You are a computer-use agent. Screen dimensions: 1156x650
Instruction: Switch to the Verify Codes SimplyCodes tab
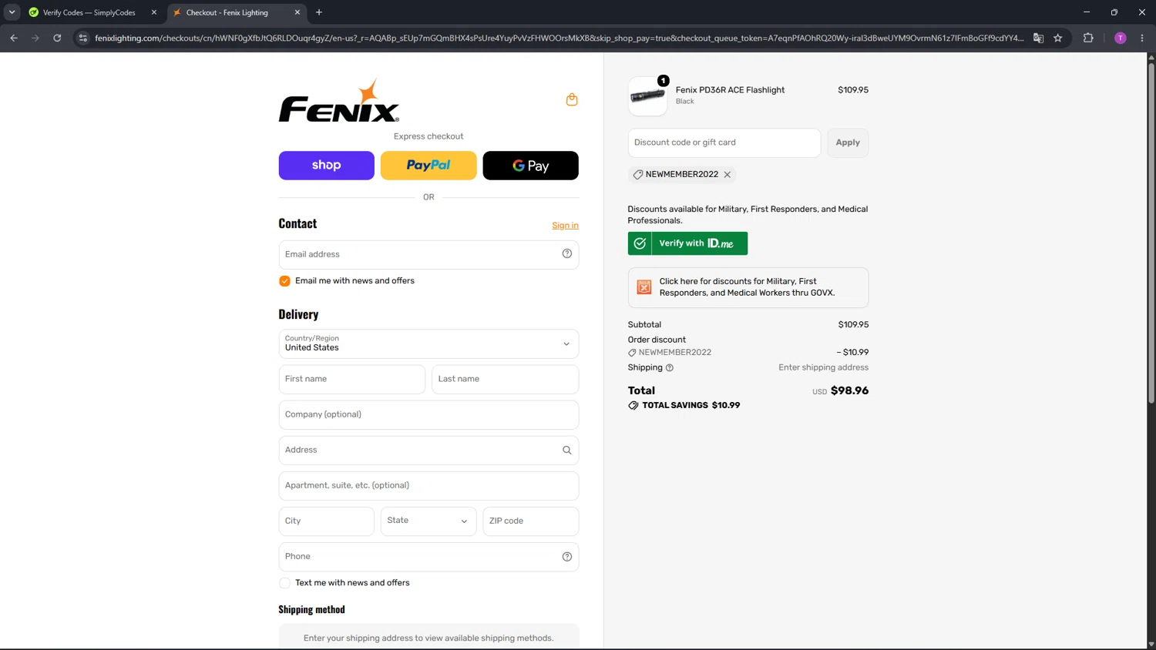pyautogui.click(x=89, y=12)
